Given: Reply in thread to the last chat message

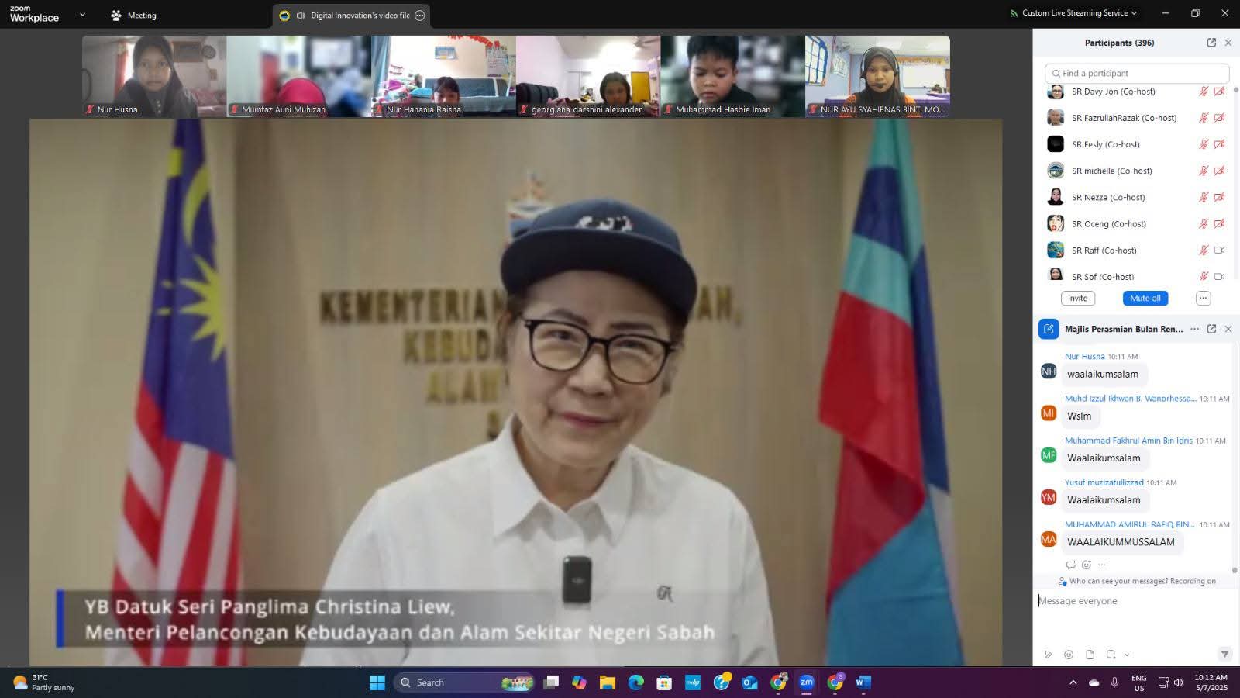Looking at the screenshot, I should pos(1070,565).
